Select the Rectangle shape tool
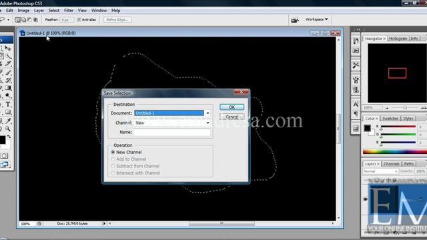The height and width of the screenshot is (240, 427). (x=9, y=113)
